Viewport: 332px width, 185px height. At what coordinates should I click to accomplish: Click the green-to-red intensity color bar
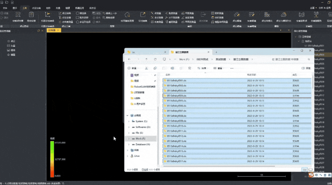point(52,159)
